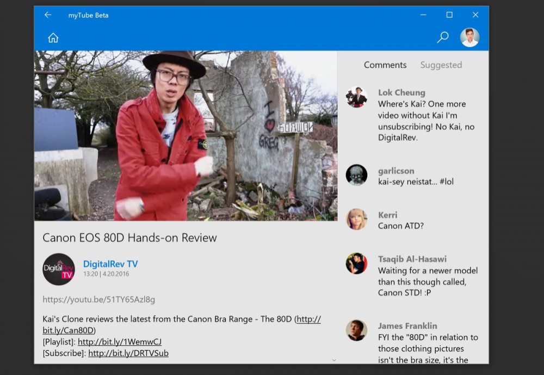Open the Playlist link bit.ly/1WemwCJ

(x=120, y=342)
